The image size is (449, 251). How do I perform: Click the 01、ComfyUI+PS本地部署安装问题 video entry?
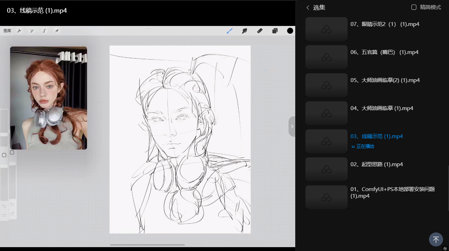(x=392, y=192)
